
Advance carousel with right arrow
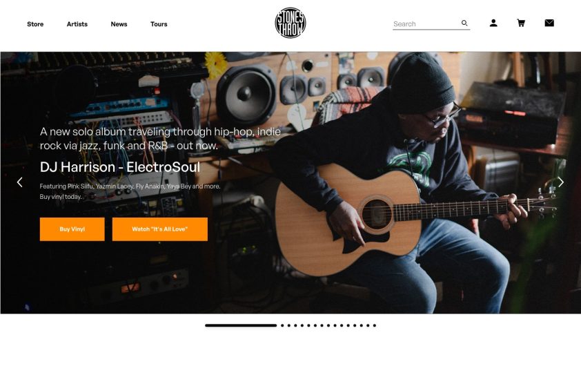(560, 182)
